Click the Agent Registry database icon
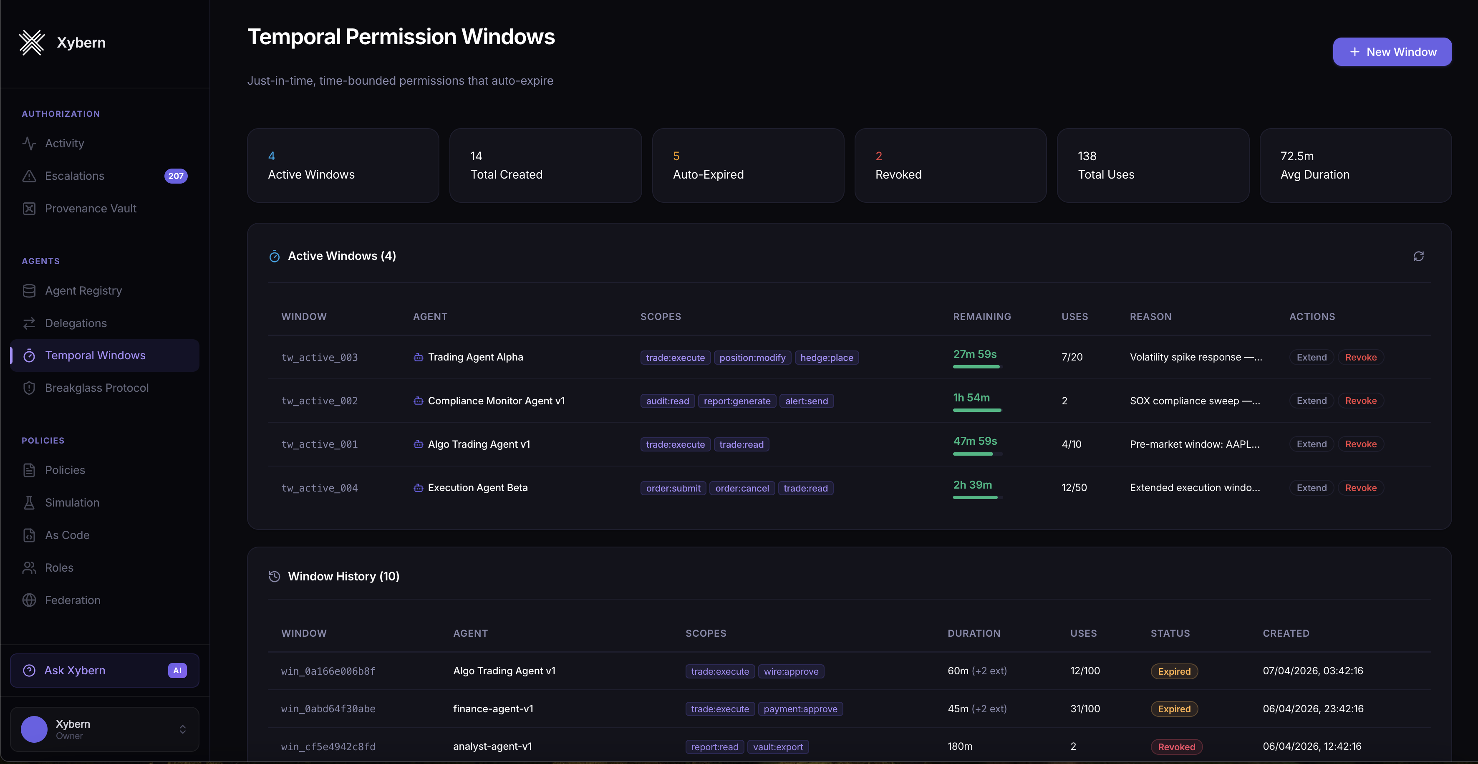This screenshot has width=1478, height=764. click(x=29, y=291)
